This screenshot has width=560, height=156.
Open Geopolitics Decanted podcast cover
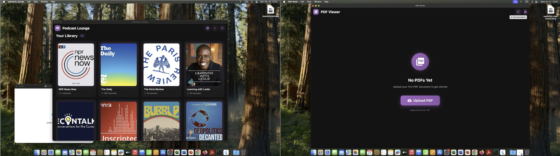tap(204, 121)
